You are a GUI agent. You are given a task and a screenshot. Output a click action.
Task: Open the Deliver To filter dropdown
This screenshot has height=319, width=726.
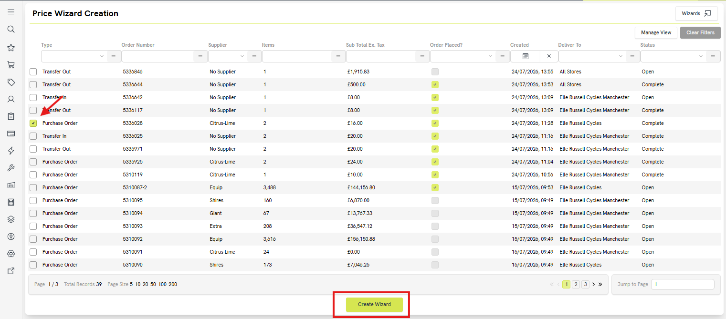click(x=592, y=56)
